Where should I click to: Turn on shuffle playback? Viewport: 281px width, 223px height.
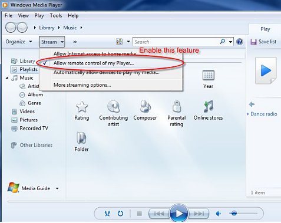click(107, 214)
